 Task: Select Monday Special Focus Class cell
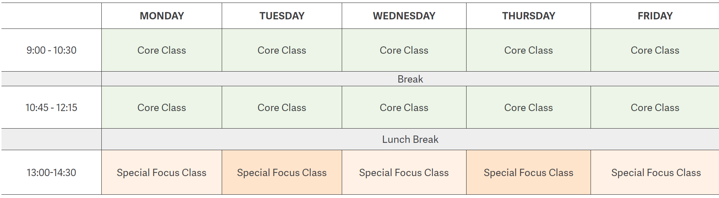(x=162, y=172)
